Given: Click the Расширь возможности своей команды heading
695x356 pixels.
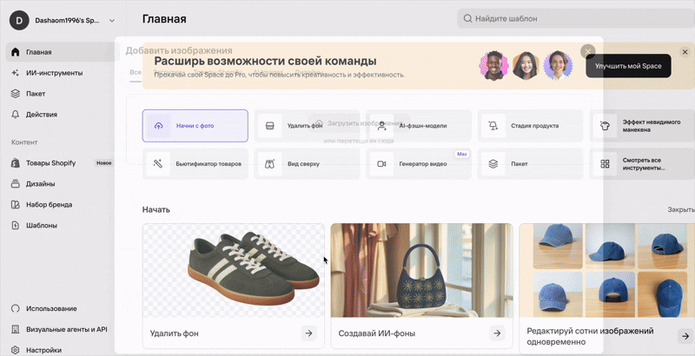Looking at the screenshot, I should 265,61.
